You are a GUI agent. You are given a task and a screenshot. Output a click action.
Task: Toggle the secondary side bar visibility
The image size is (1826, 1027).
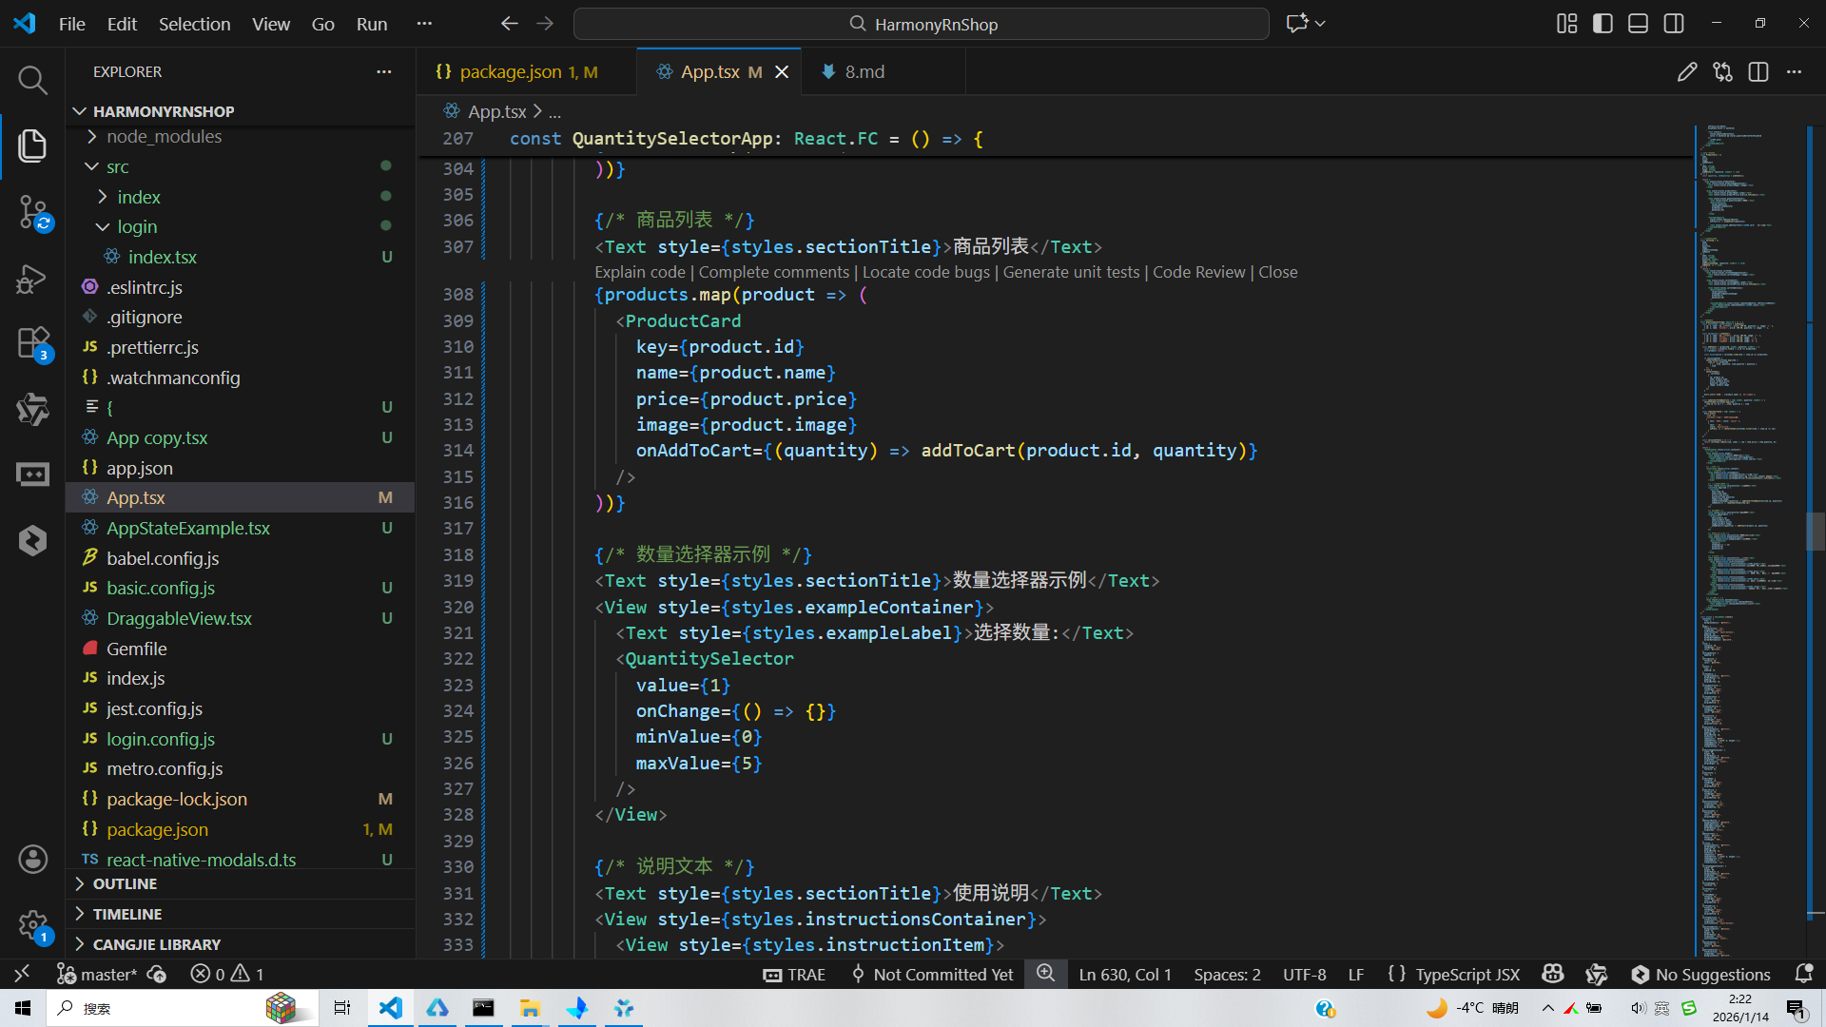[1674, 24]
